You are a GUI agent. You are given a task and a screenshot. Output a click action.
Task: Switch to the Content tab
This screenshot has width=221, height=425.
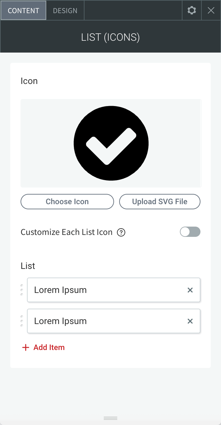pos(23,10)
